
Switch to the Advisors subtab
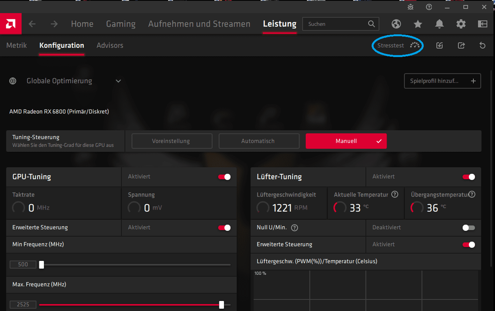click(x=110, y=45)
